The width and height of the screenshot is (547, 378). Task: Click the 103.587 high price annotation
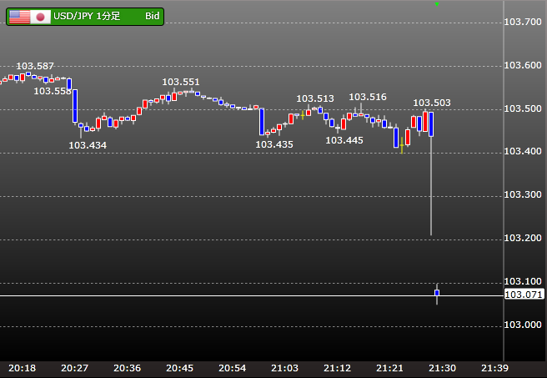click(x=35, y=66)
